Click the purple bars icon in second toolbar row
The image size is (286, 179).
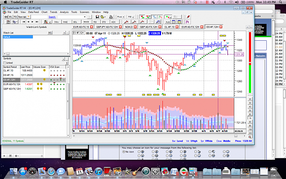click(x=187, y=22)
